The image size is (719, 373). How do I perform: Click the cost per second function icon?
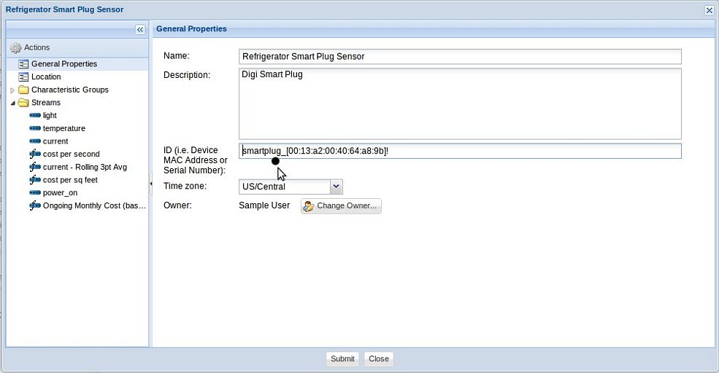pyautogui.click(x=35, y=154)
